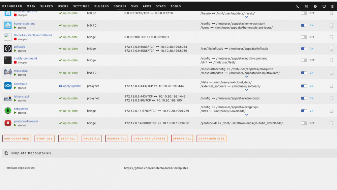Click the HomeAssistantControlPanel broken image icon
This screenshot has height=190, width=337.
pyautogui.click(x=8, y=37)
